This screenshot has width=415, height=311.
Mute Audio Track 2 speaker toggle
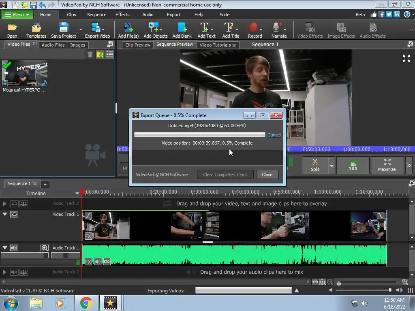(x=14, y=272)
